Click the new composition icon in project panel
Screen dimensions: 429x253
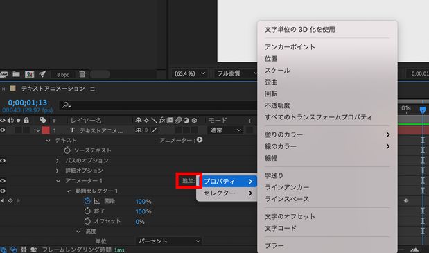(30, 74)
